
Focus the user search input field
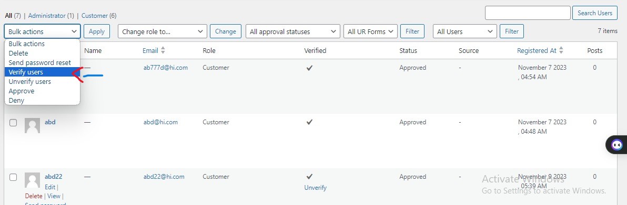tap(528, 13)
